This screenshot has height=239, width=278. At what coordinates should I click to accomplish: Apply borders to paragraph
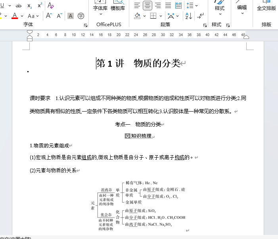point(153,16)
